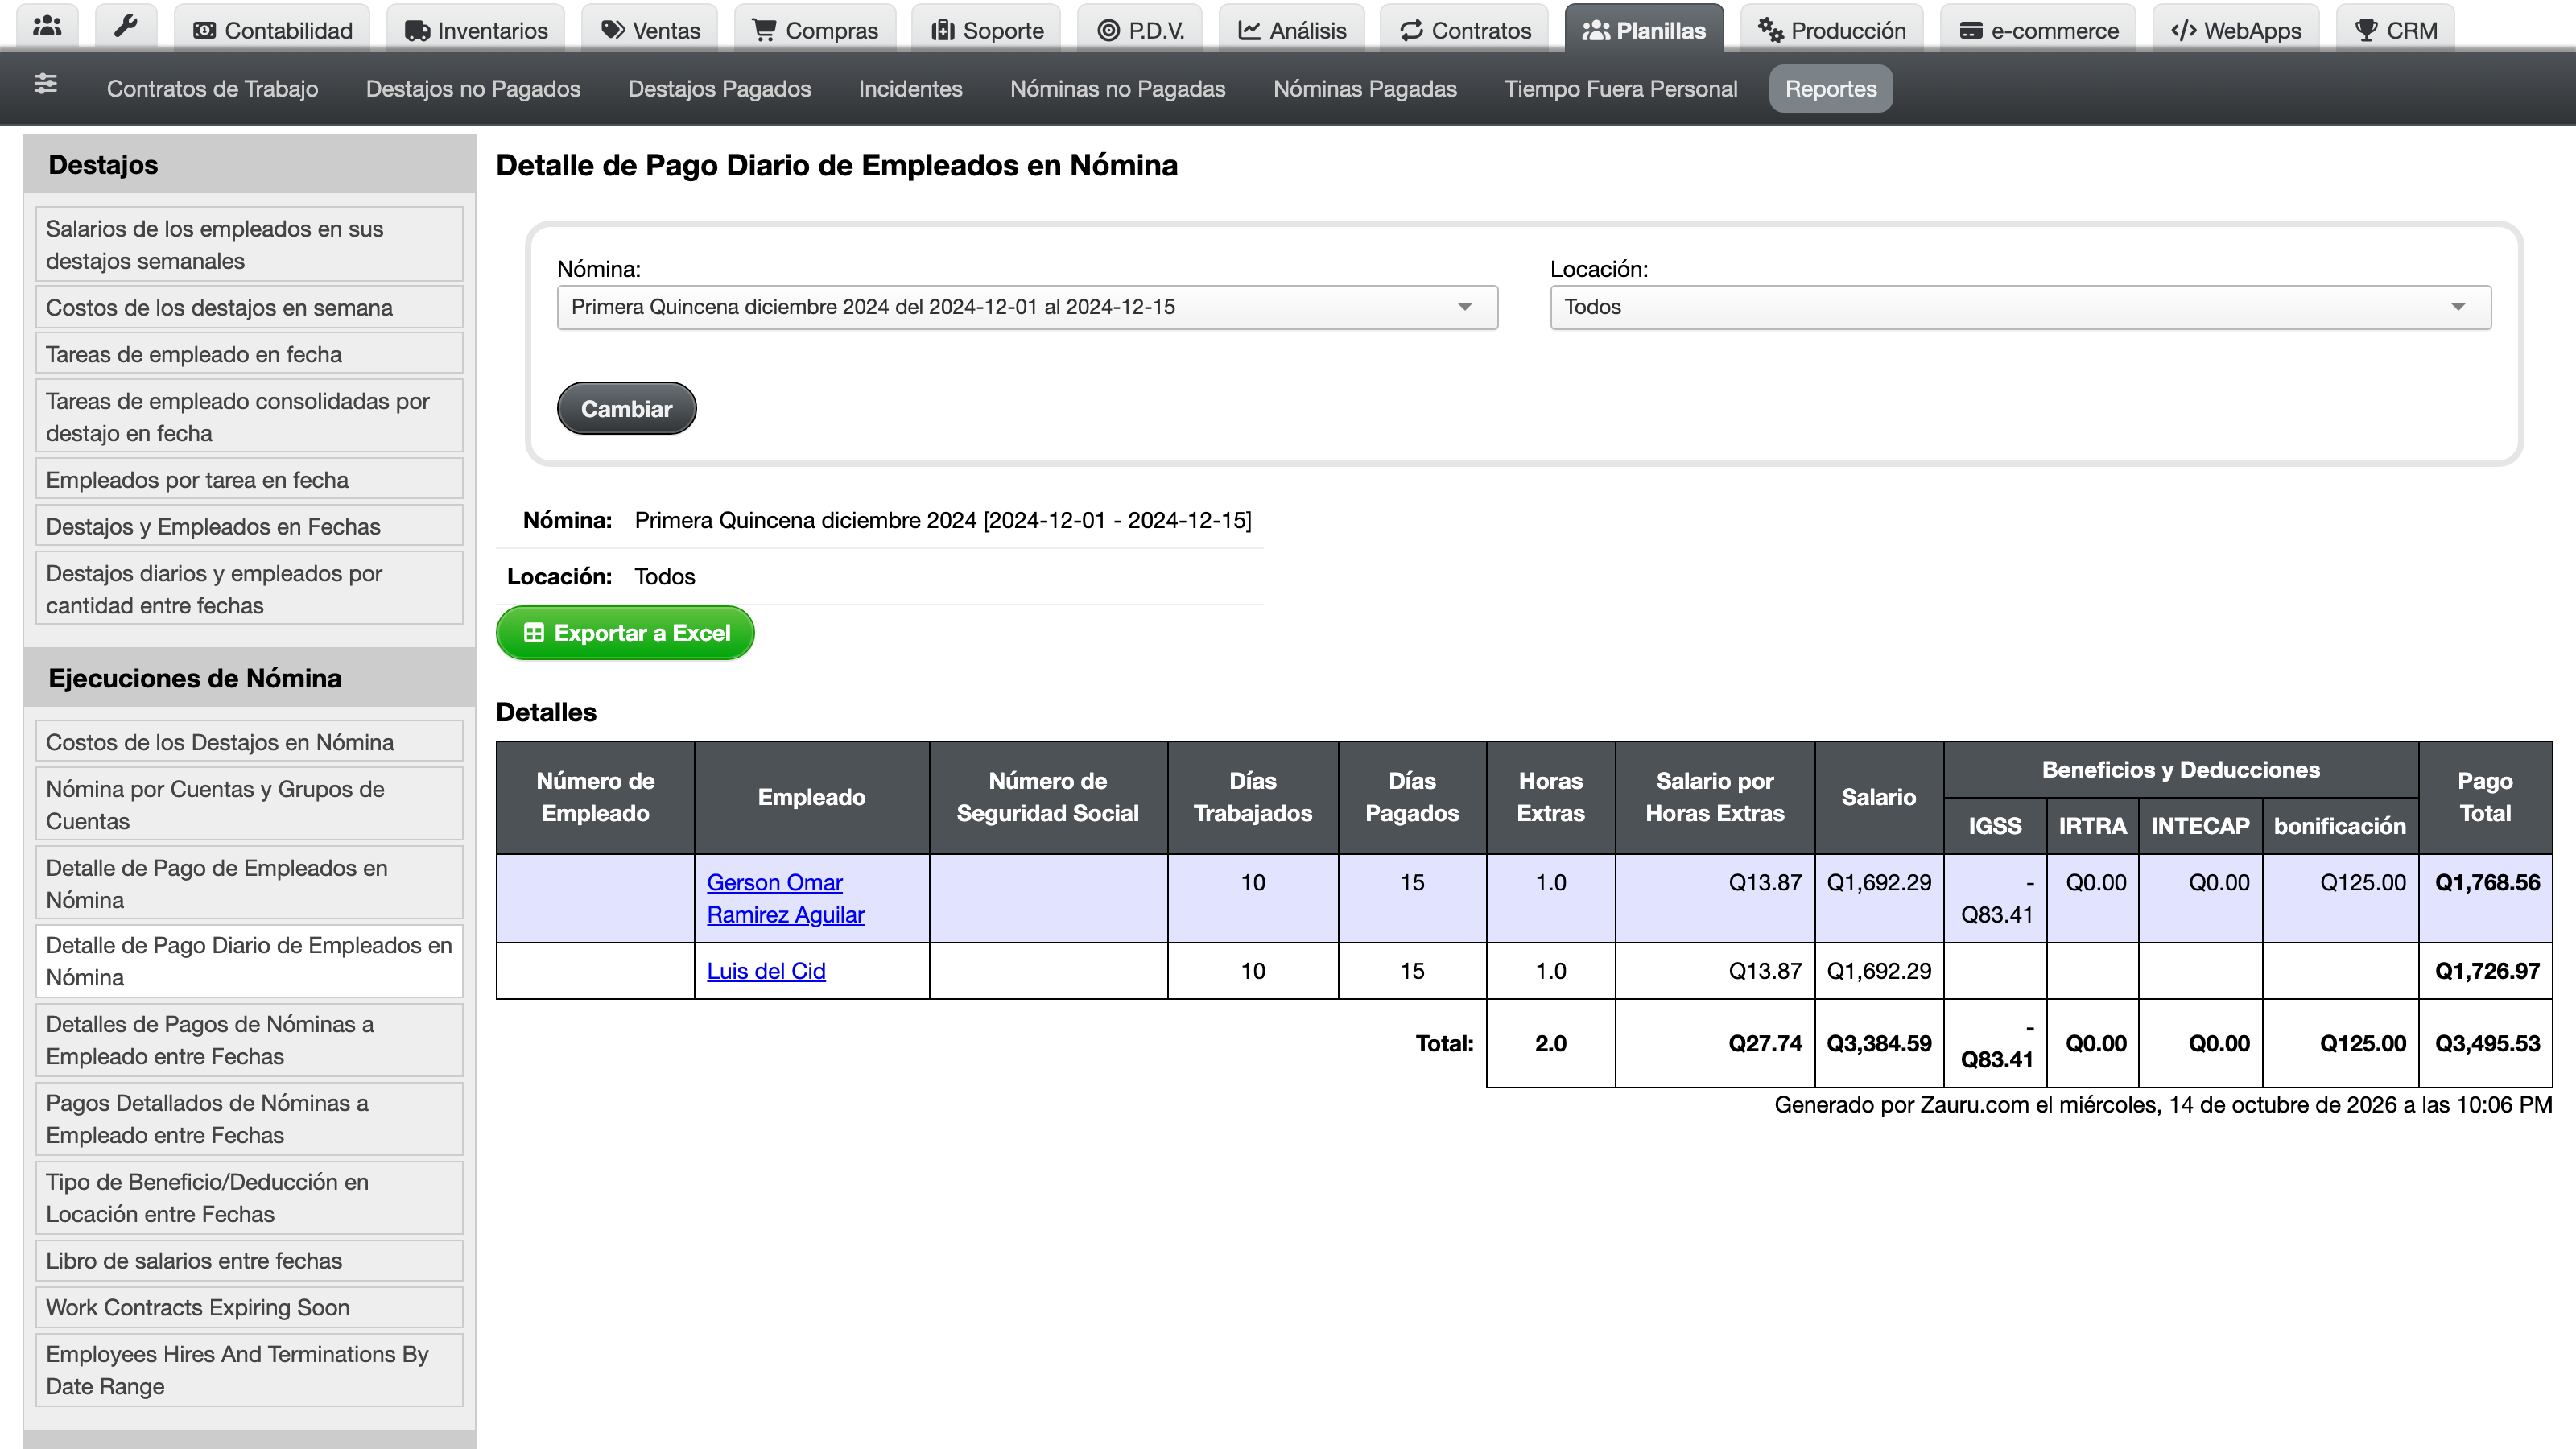Open Costos de los destajos en semana report
Viewport: 2576px width, 1449px height.
pyautogui.click(x=249, y=308)
